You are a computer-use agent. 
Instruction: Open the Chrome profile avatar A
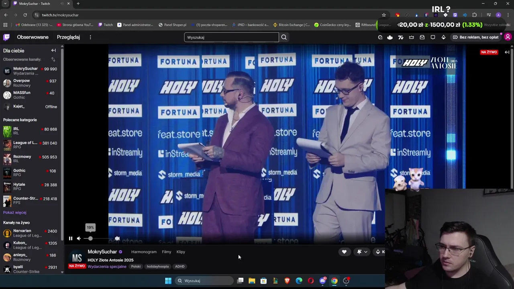coord(498,15)
